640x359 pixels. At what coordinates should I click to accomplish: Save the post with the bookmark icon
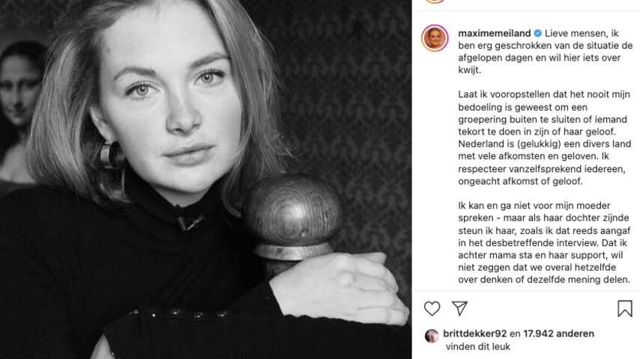[624, 308]
